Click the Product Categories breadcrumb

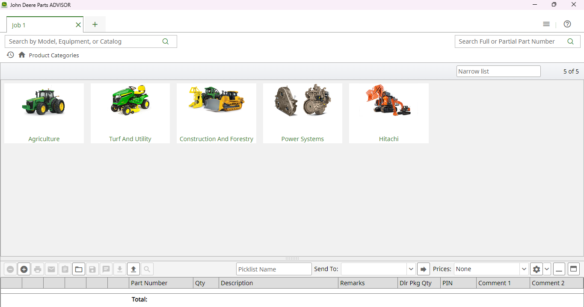(x=54, y=55)
